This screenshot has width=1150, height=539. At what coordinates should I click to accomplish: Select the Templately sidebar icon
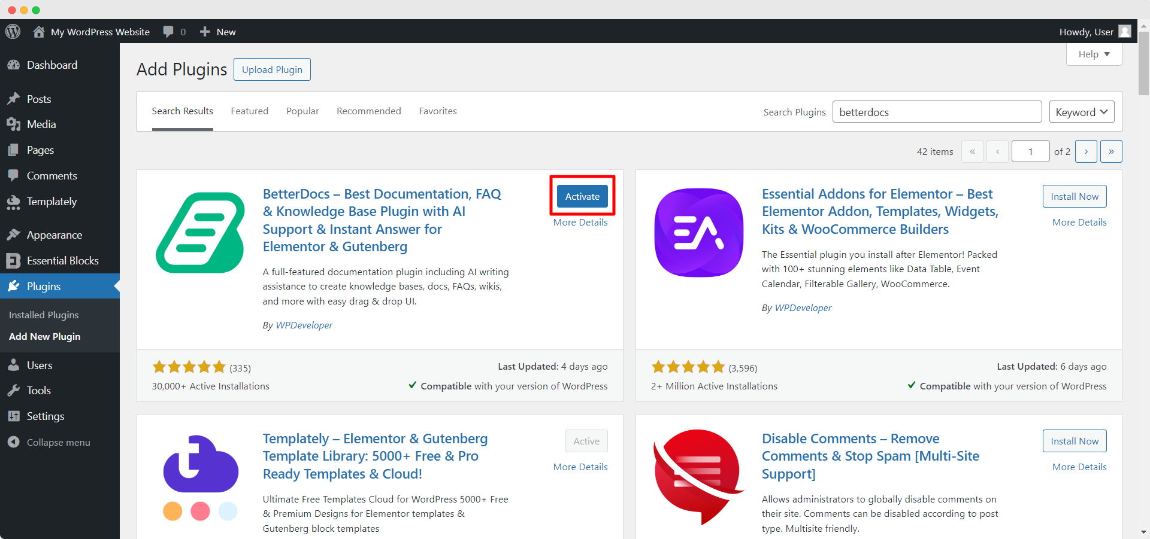pos(14,202)
